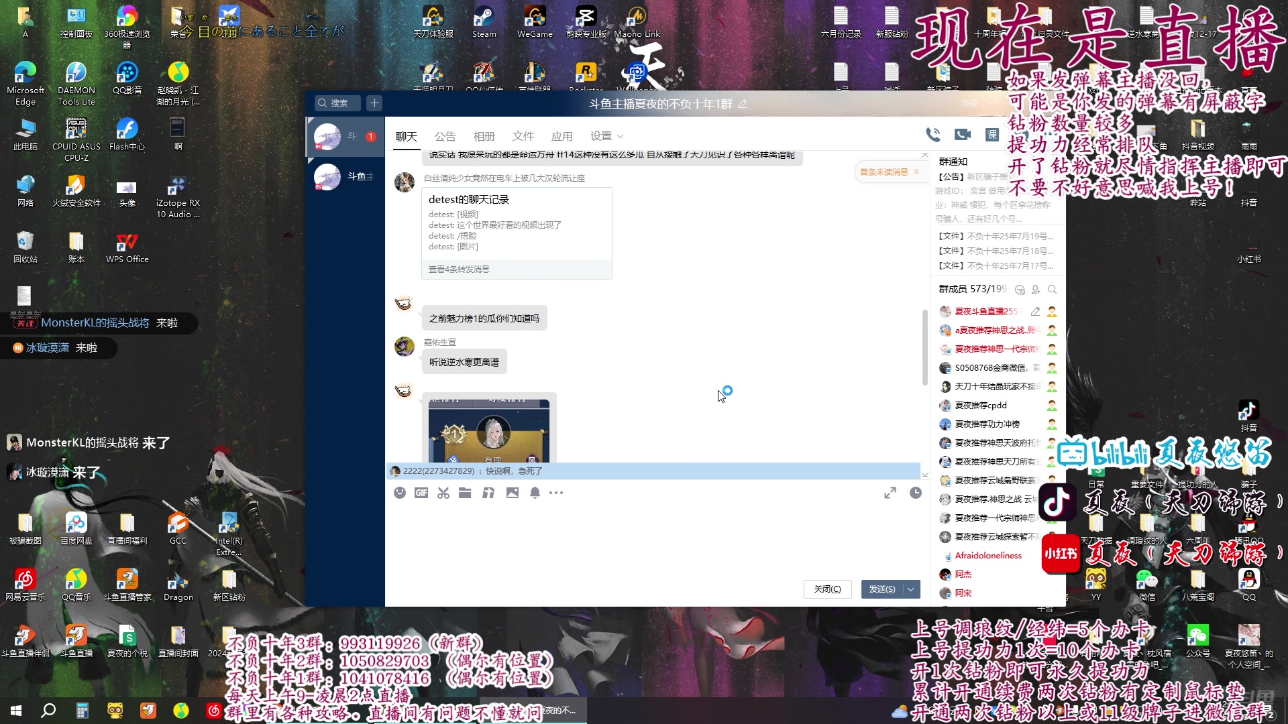
Task: View 查看4条转发消息 link
Action: pos(459,269)
